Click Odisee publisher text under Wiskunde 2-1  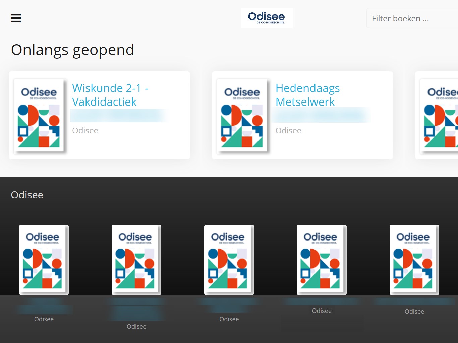[85, 131]
